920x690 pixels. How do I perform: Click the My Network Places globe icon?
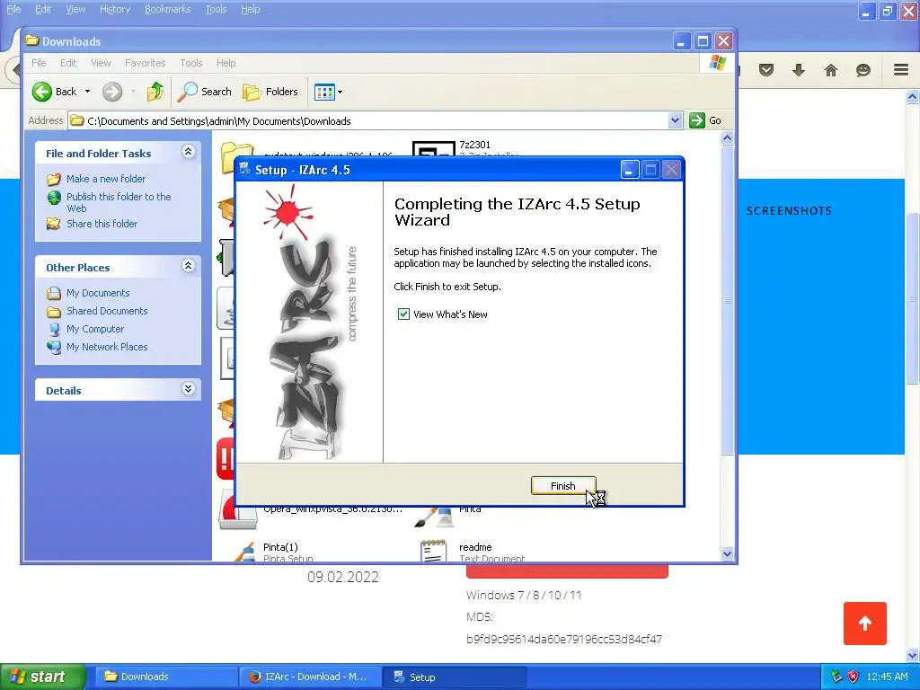(54, 348)
